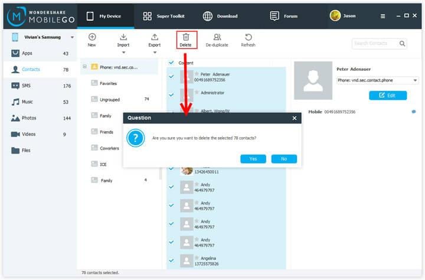This screenshot has width=425, height=280.
Task: Expand the Vivian's Samsung device dropdown
Action: 72,37
